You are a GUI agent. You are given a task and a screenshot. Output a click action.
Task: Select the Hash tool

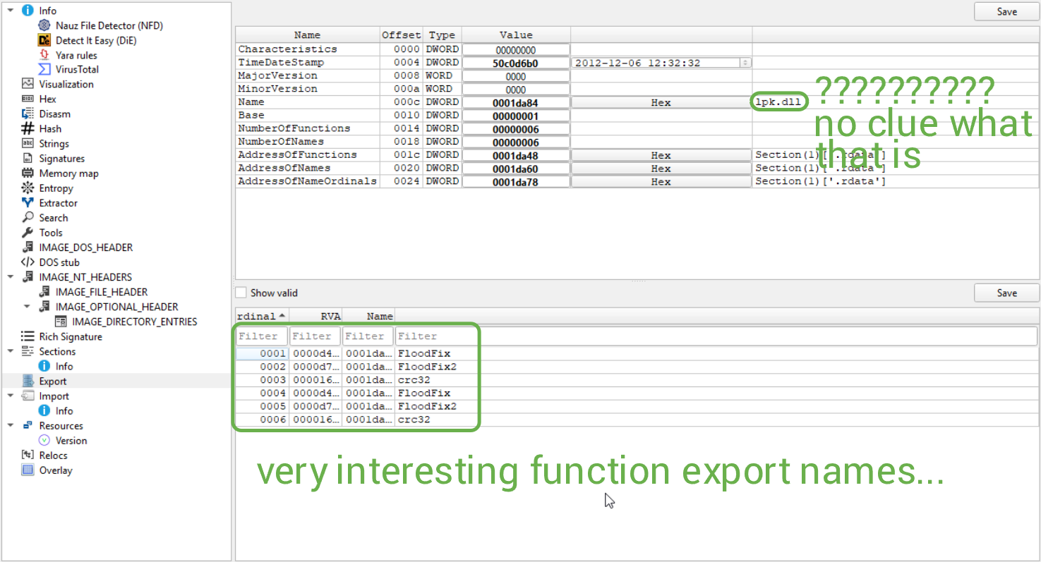point(49,128)
